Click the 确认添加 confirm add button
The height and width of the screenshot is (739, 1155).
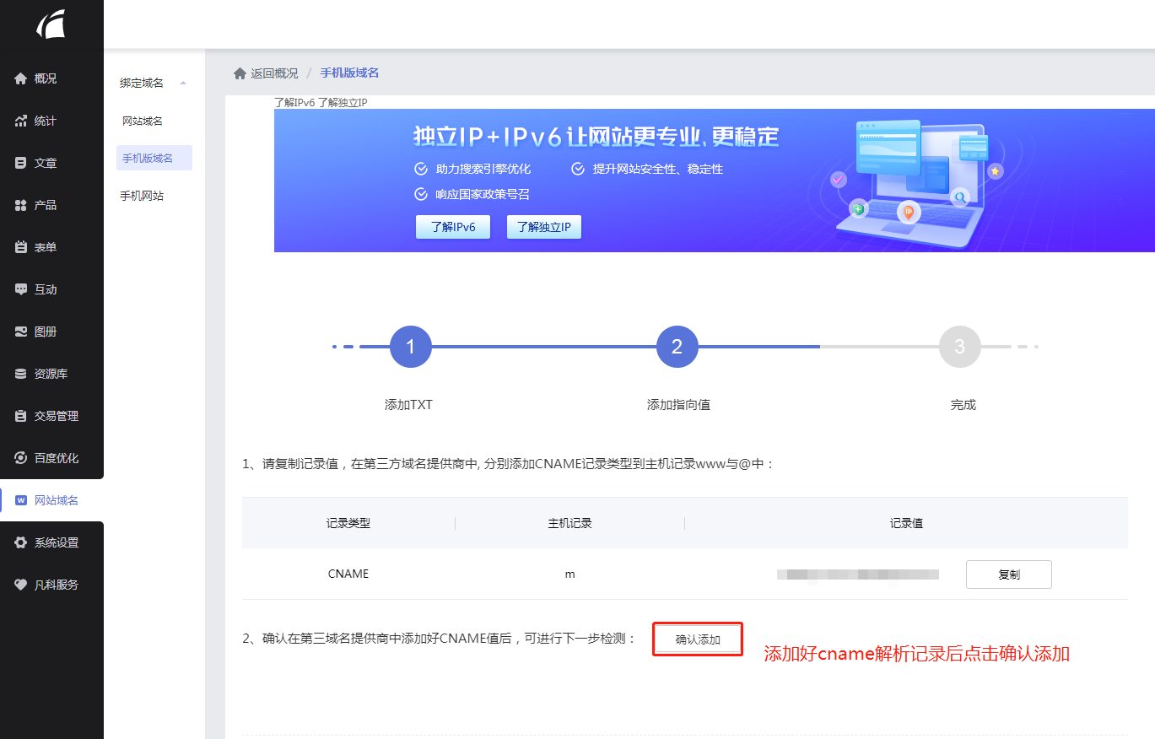[697, 639]
